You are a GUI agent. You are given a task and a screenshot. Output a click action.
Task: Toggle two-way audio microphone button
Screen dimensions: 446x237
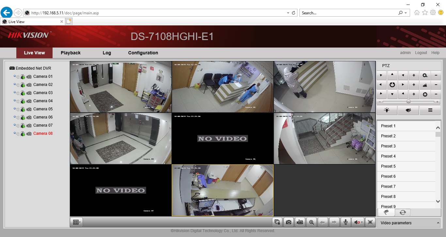(x=346, y=222)
